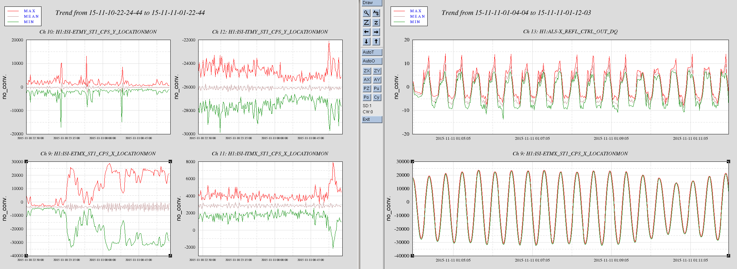
Task: Click the MIN legend entry in left window
Action: [29, 22]
